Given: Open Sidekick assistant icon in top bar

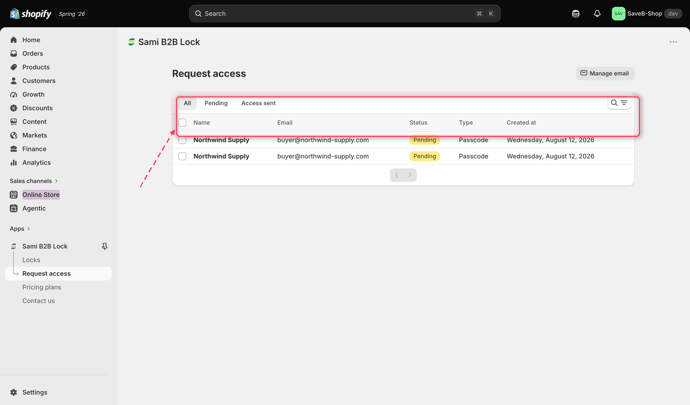Looking at the screenshot, I should coord(576,14).
